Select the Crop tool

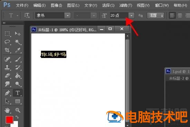(x=7, y=50)
